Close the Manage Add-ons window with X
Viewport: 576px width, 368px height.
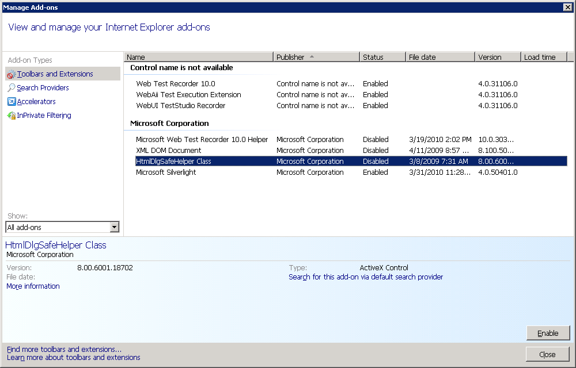(567, 7)
